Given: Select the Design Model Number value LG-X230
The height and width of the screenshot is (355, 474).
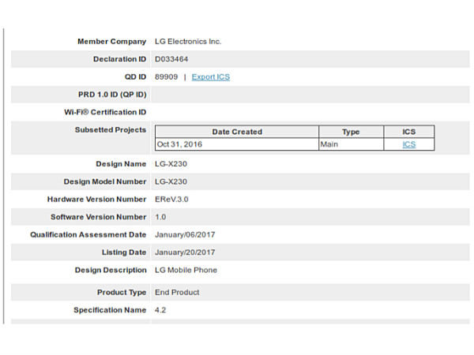Looking at the screenshot, I should point(171,181).
